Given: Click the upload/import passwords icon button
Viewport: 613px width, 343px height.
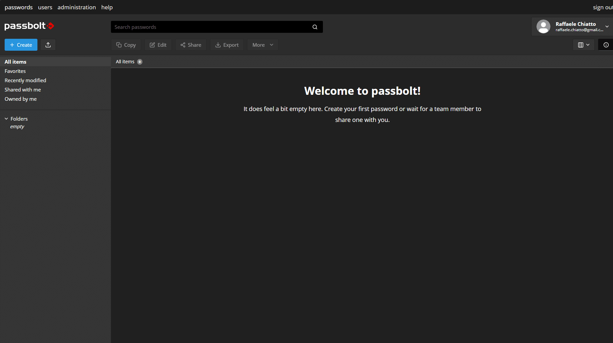Looking at the screenshot, I should [x=48, y=45].
